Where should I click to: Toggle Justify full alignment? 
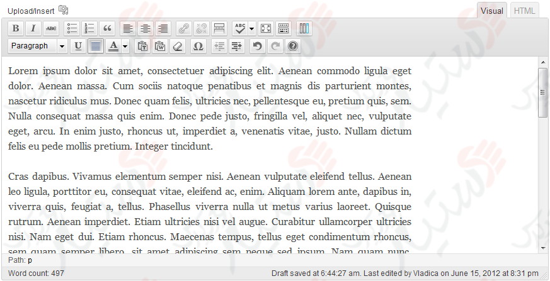click(96, 46)
